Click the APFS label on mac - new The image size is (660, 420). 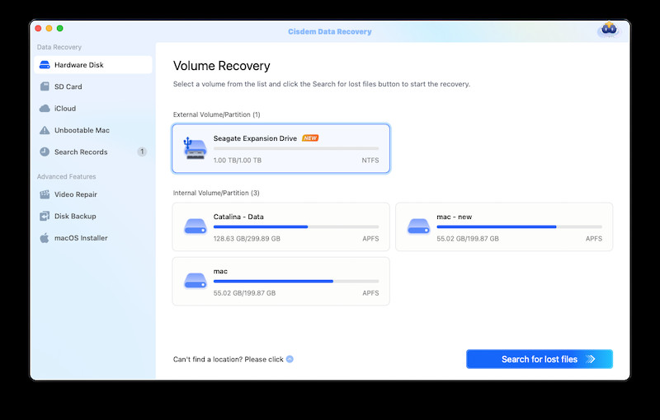(593, 239)
